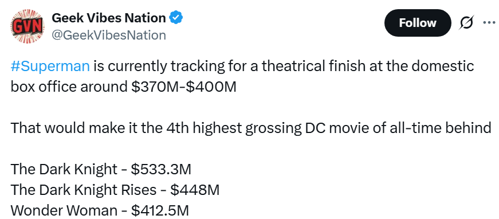
Task: Open Grok explain-this-post icon
Action: [x=466, y=22]
